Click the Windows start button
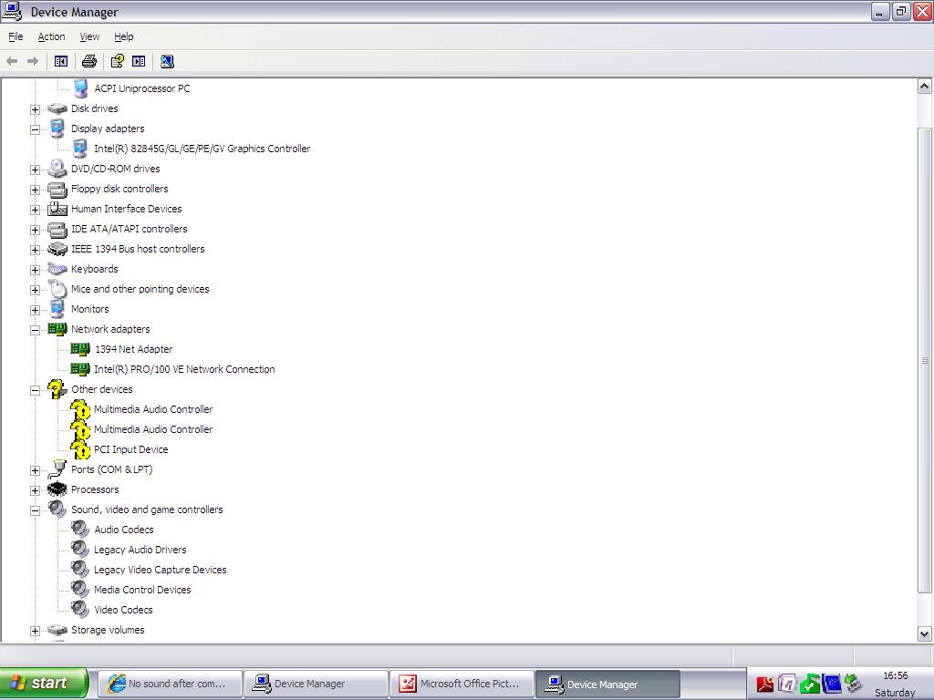 (x=44, y=684)
